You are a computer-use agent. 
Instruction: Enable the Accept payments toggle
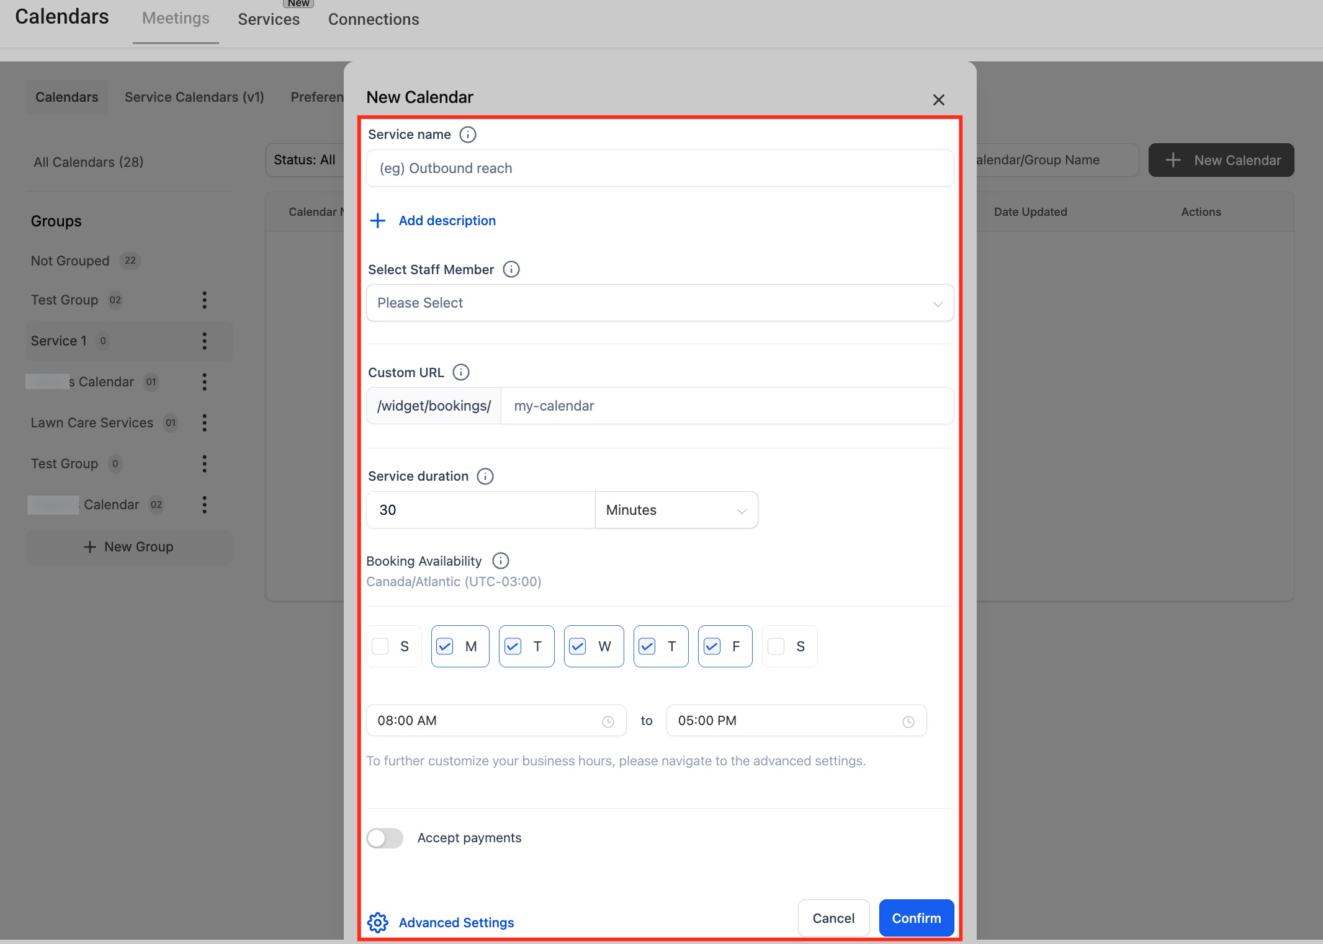tap(385, 838)
